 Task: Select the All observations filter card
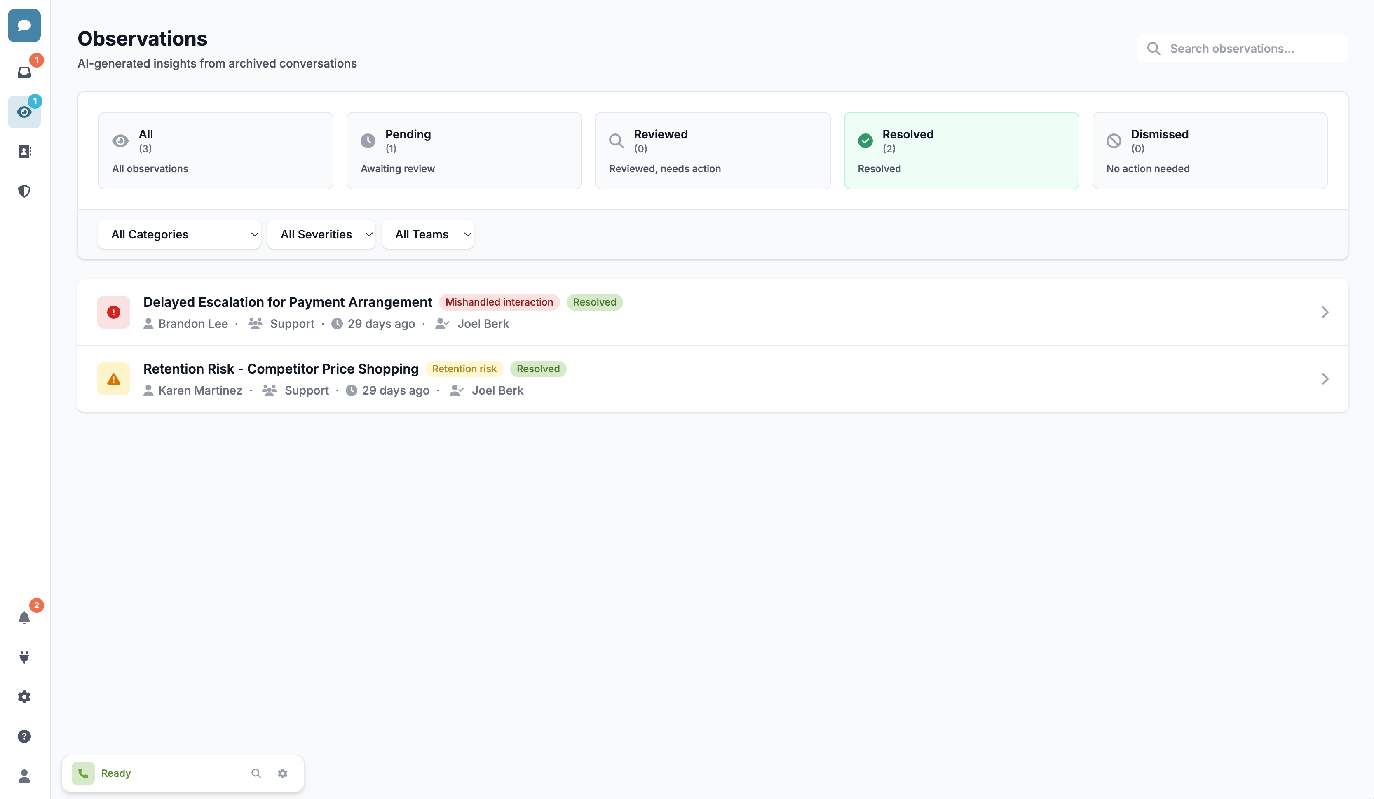216,150
